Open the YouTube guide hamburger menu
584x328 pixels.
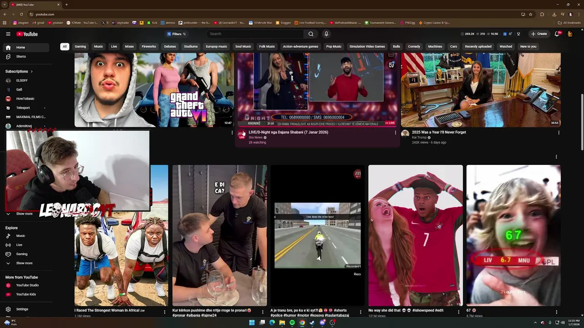tap(8, 34)
